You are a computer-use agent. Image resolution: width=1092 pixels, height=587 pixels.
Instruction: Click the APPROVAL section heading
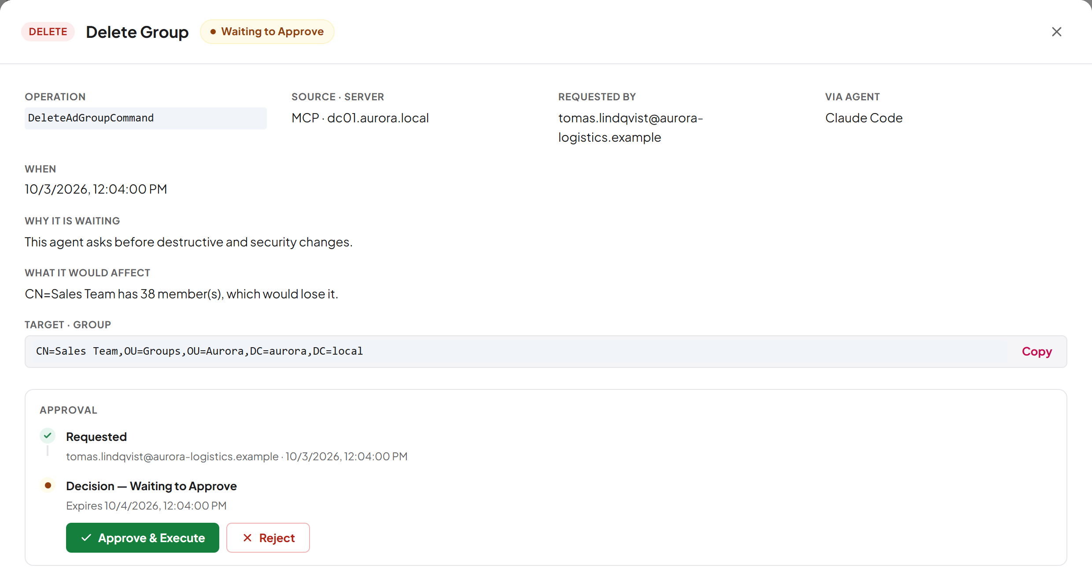click(x=68, y=410)
